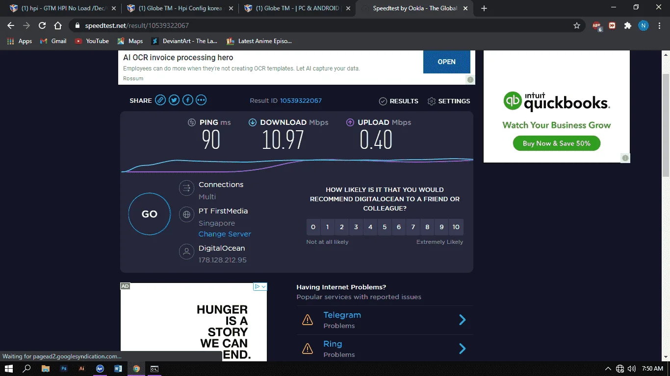Open the Apps bookmarks shortcut

click(20, 41)
